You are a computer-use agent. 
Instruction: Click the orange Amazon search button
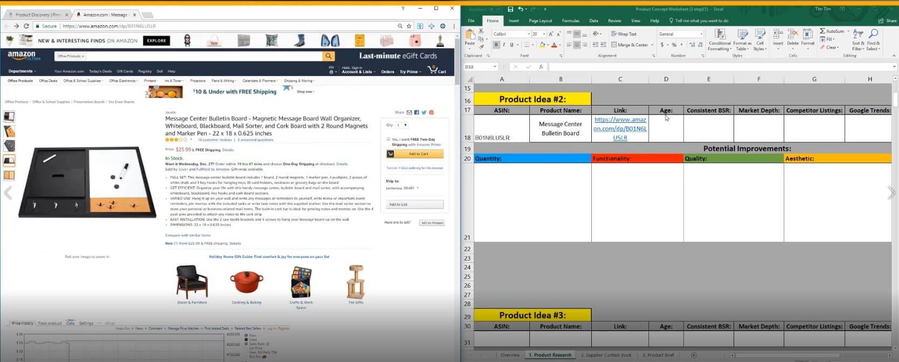click(x=328, y=56)
